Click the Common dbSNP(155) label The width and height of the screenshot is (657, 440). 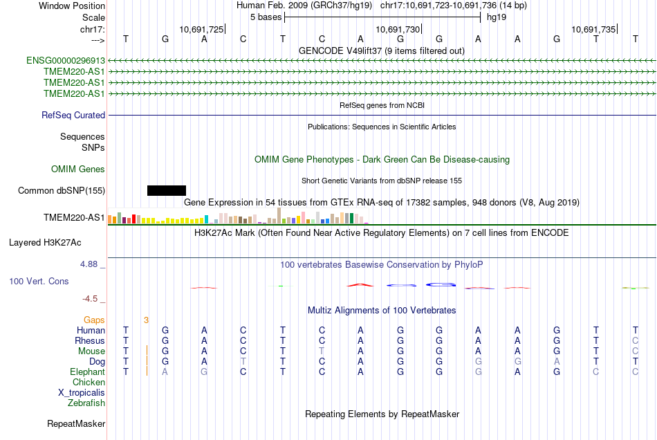61,191
